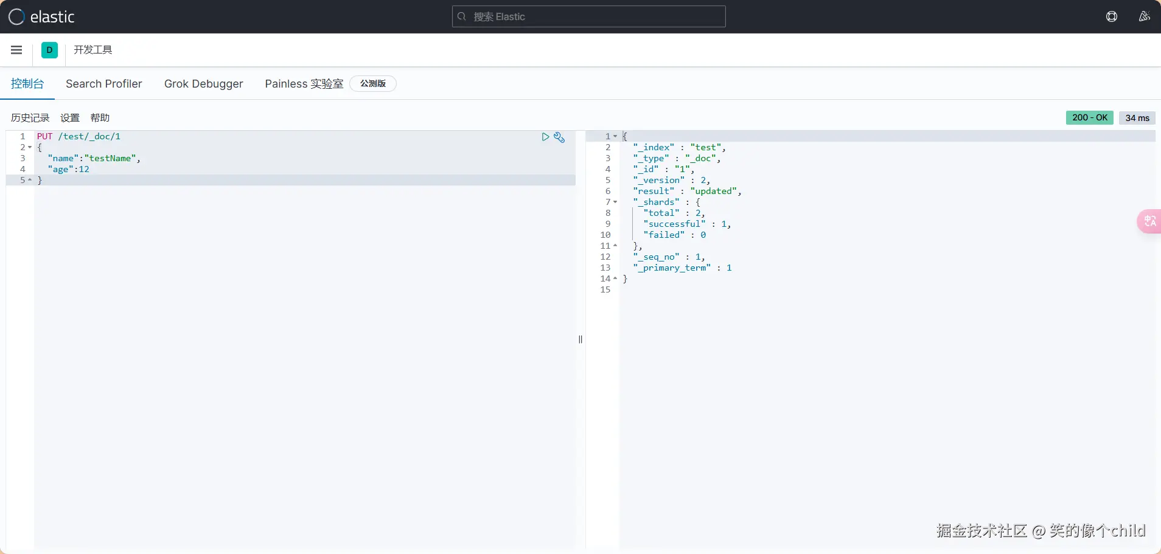Open 历史记录 history panel

pos(30,118)
